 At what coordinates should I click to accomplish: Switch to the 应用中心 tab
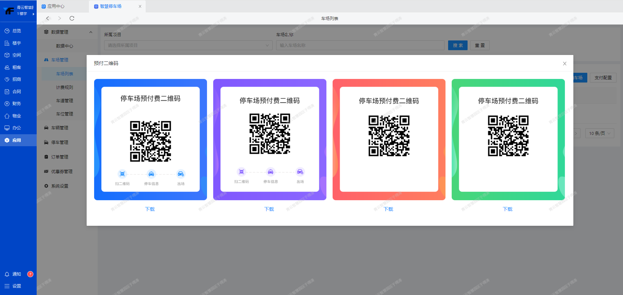pos(56,6)
